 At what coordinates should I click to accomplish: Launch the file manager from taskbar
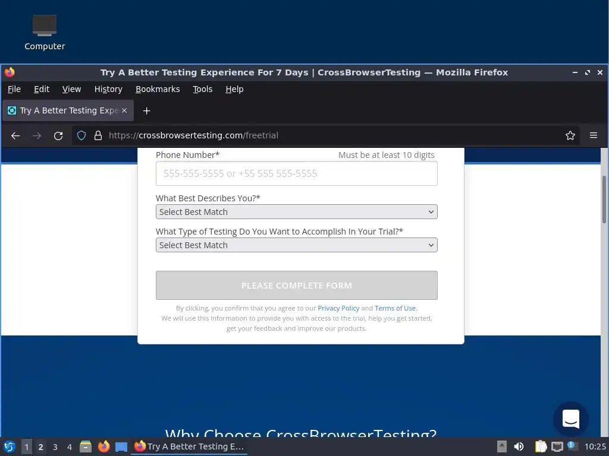pos(86,446)
